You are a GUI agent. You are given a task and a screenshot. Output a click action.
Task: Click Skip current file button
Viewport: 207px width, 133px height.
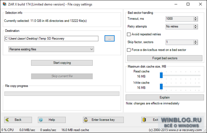point(62,76)
